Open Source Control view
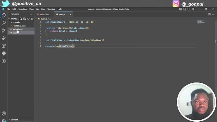Screen dimensions: 217x122 pyautogui.click(x=4, y=30)
